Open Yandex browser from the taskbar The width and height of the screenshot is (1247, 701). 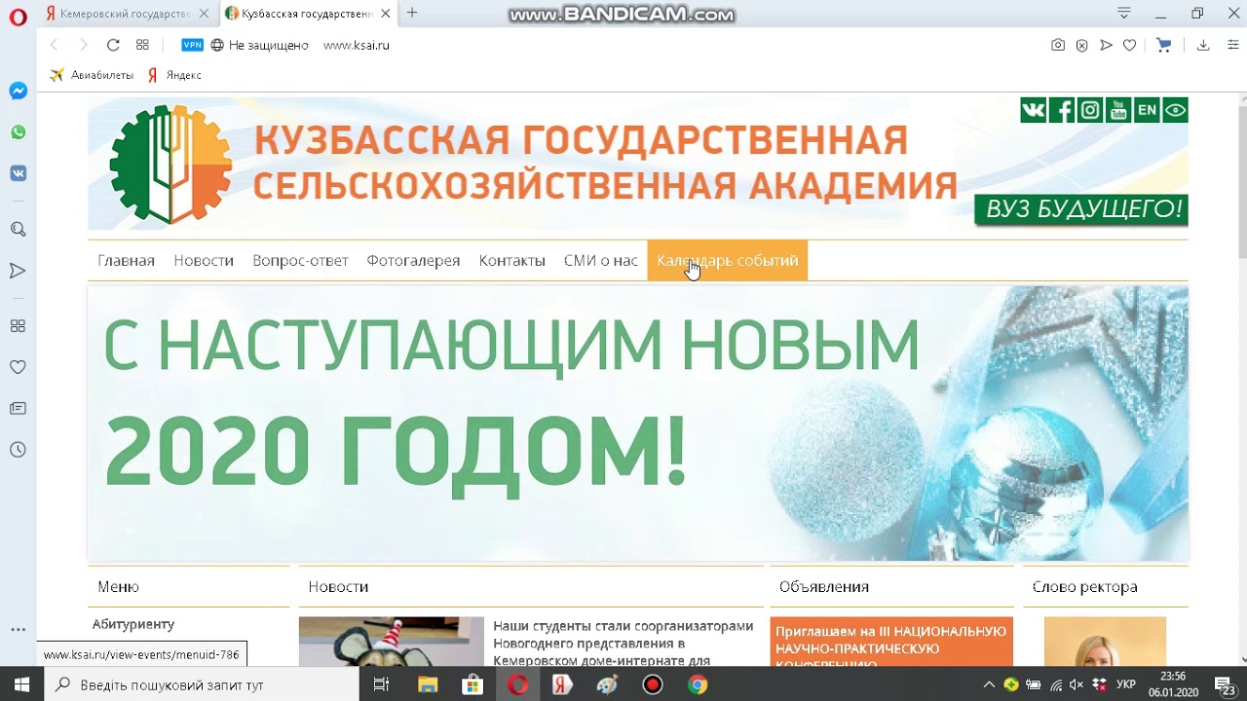pyautogui.click(x=562, y=684)
